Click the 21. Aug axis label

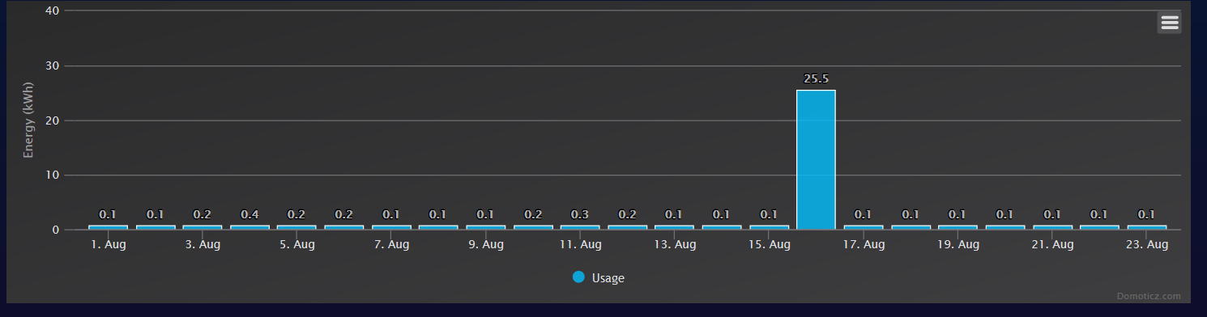coord(1051,244)
